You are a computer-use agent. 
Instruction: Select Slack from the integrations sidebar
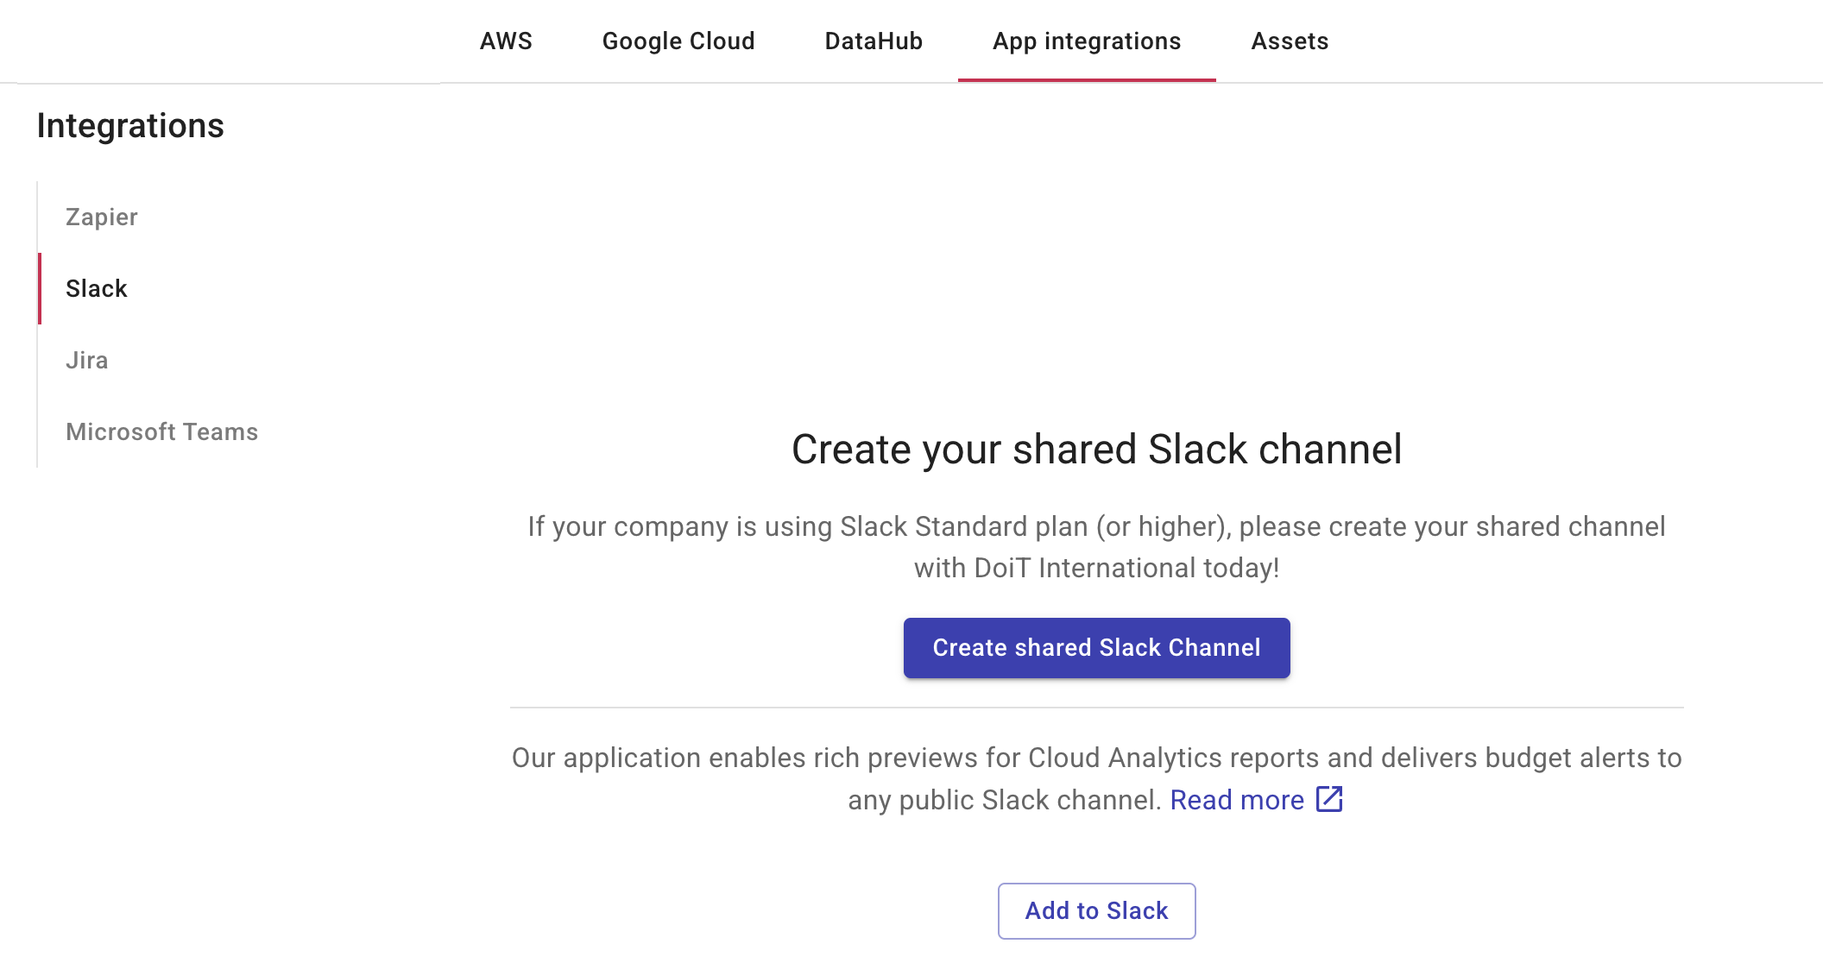pos(97,288)
